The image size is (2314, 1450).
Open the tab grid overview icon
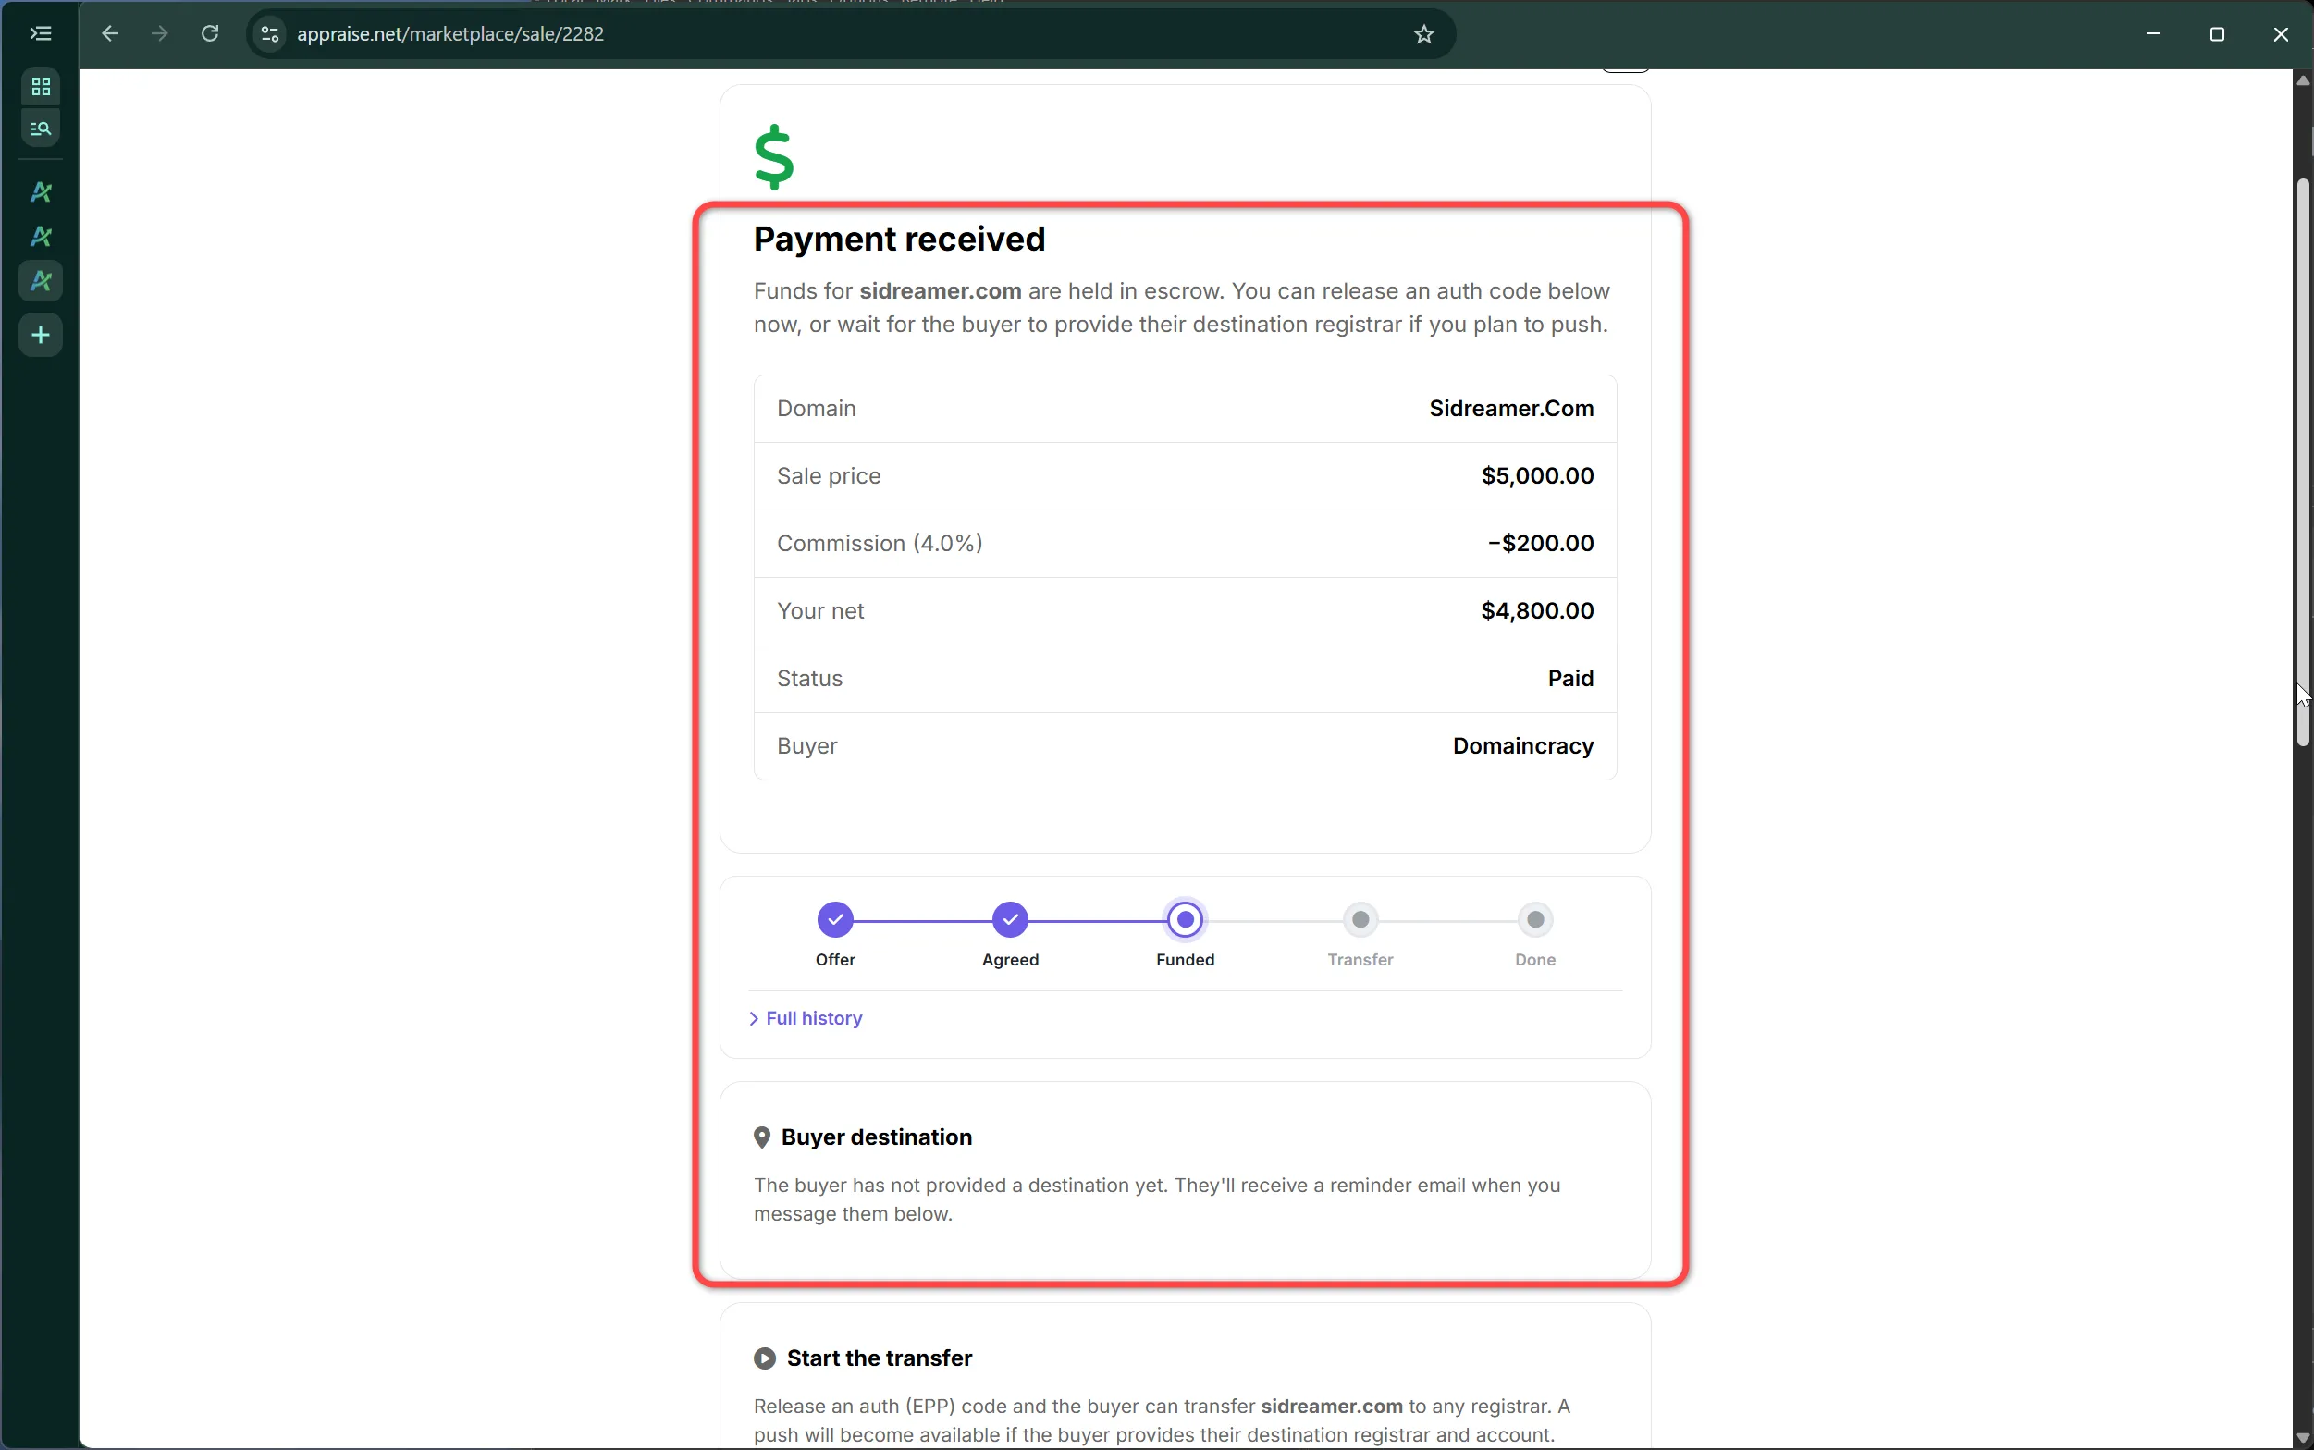(x=41, y=86)
